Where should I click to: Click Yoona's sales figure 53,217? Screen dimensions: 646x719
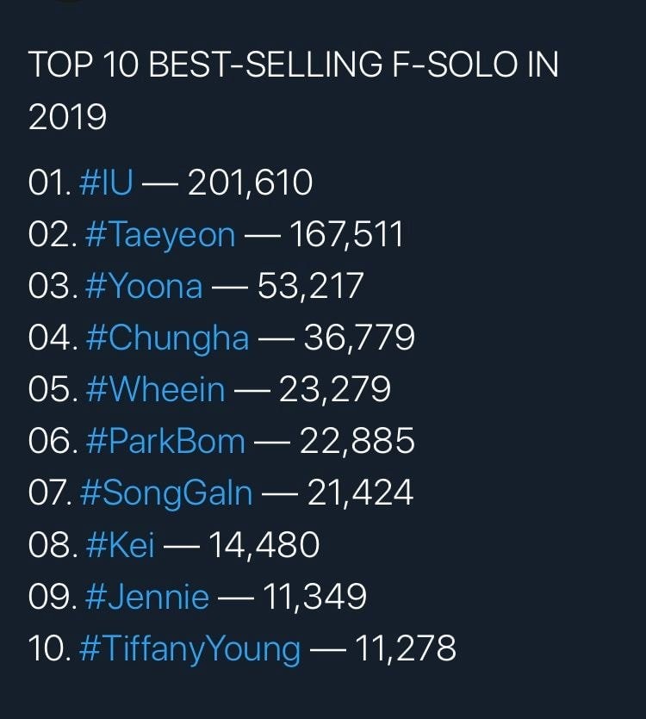pos(311,287)
